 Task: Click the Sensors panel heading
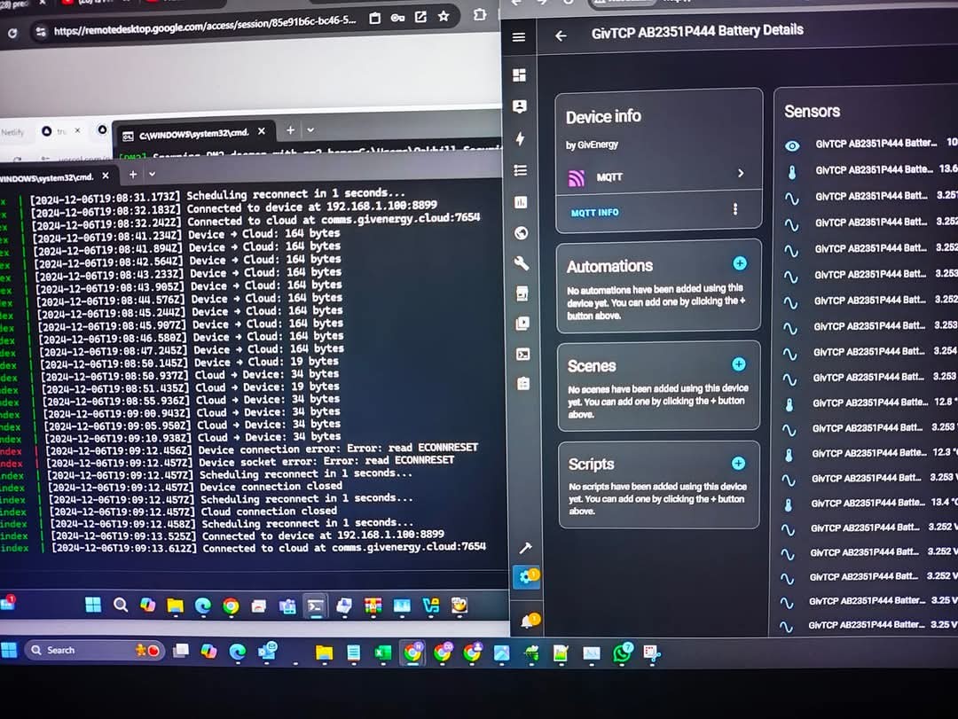click(812, 112)
